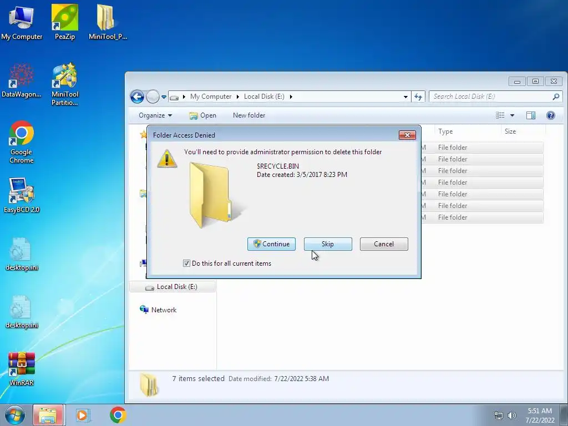Image resolution: width=568 pixels, height=426 pixels.
Task: Click New folder in toolbar
Action: (x=249, y=115)
